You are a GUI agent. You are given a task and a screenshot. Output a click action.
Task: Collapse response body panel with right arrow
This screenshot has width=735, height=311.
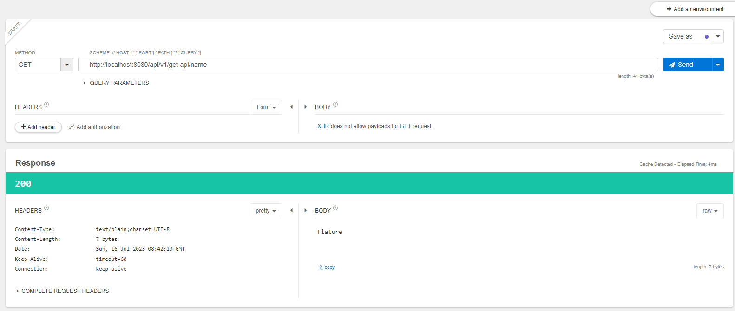(305, 210)
